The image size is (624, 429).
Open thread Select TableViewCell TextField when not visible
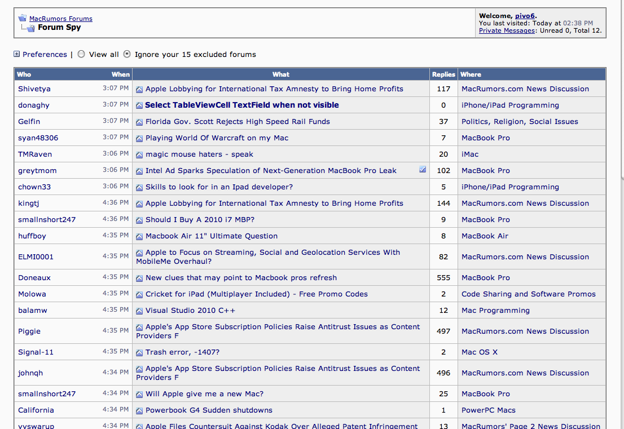coord(241,105)
